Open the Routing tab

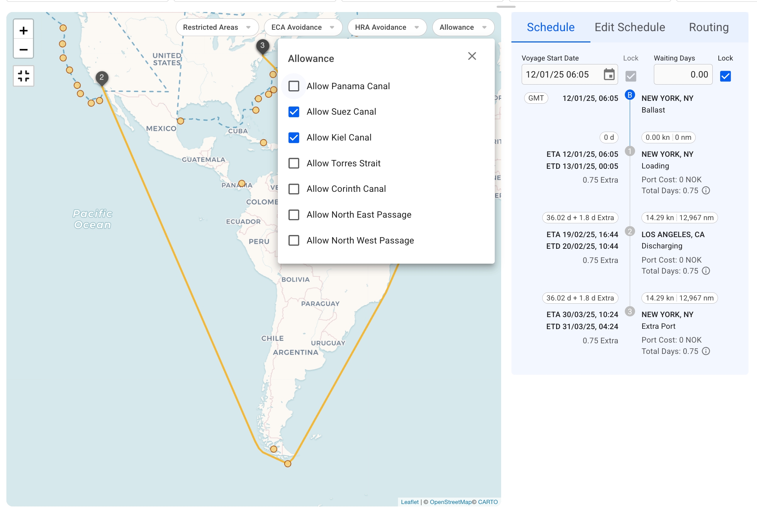coord(708,27)
